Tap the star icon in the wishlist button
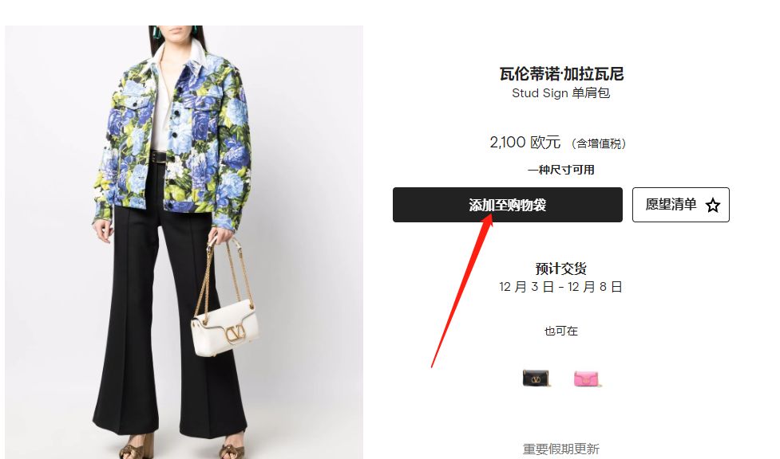 [713, 205]
